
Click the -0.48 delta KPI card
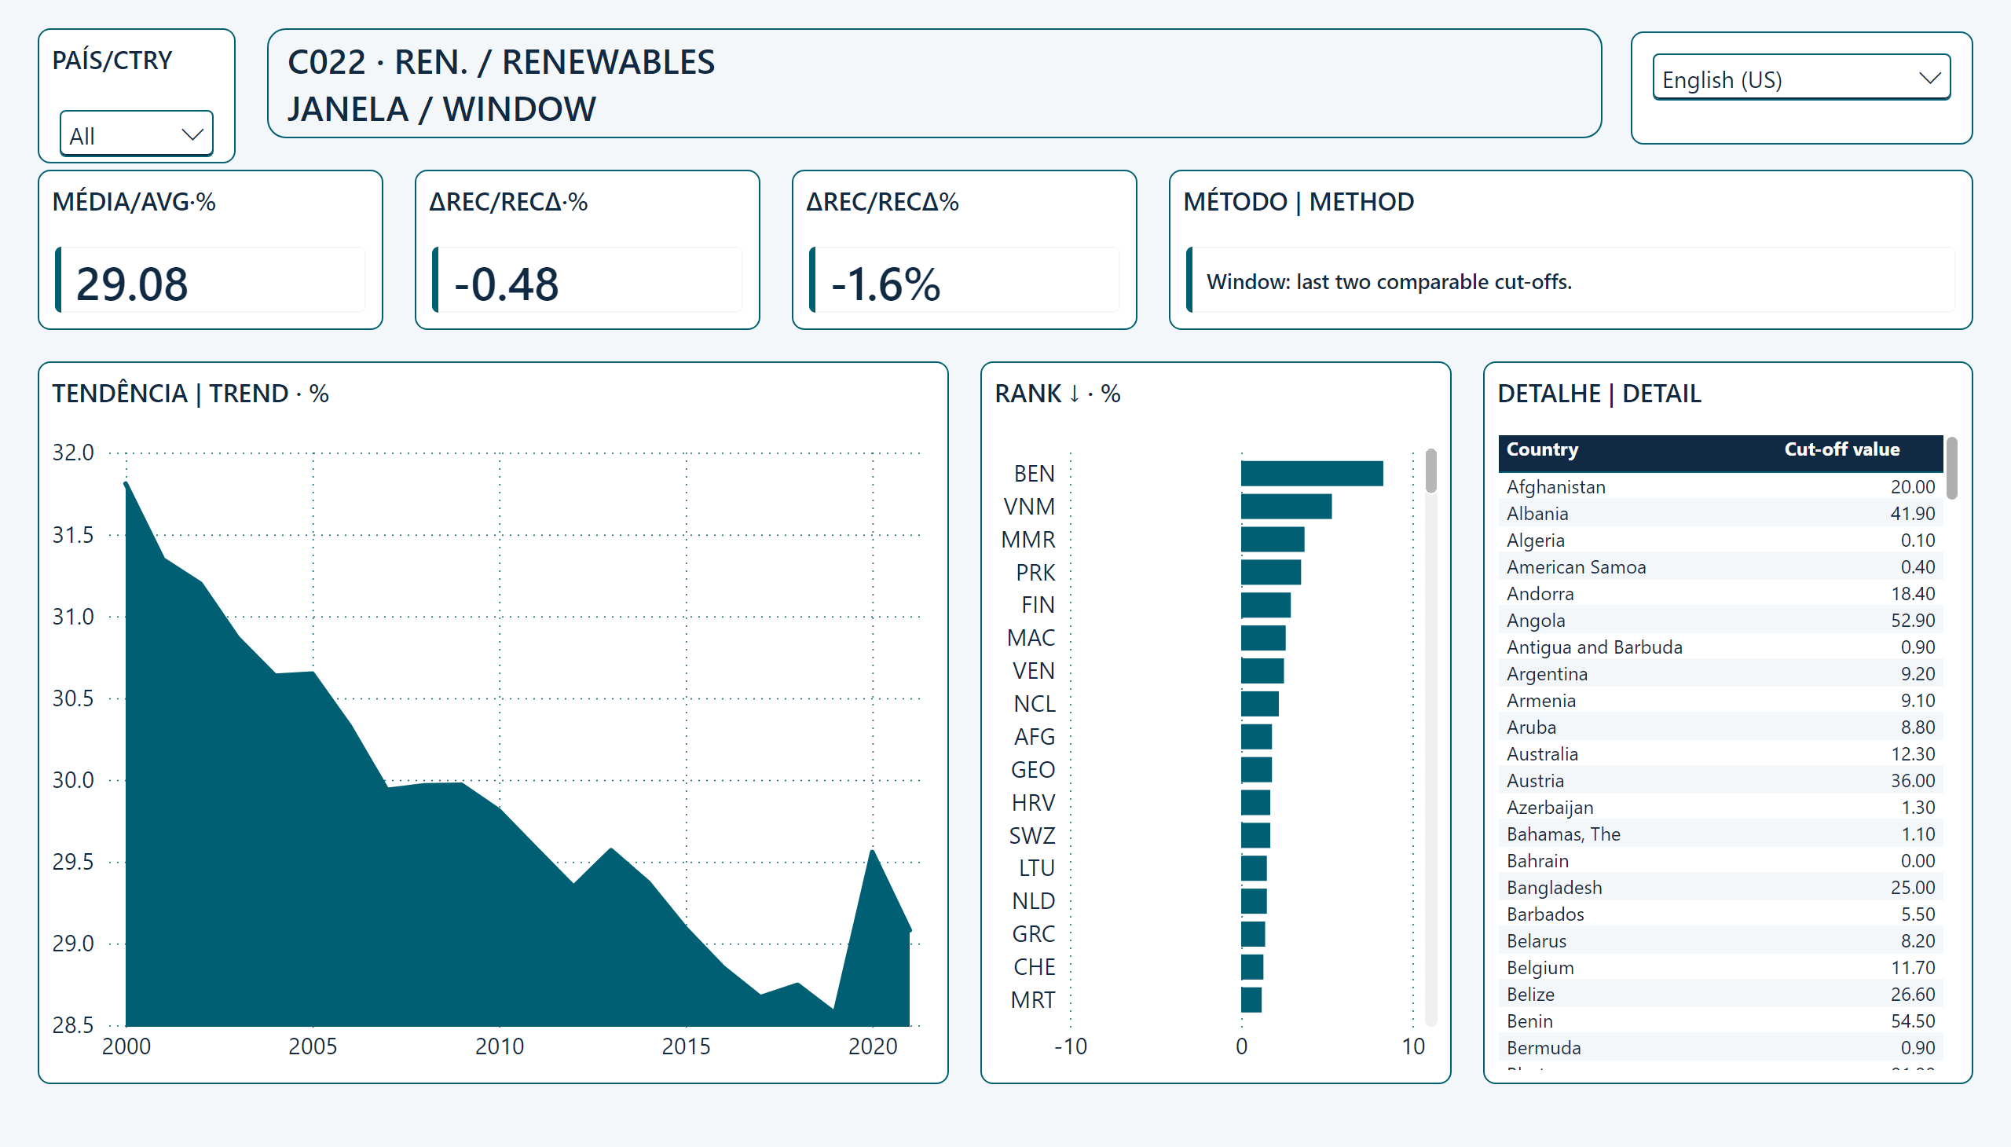(587, 251)
